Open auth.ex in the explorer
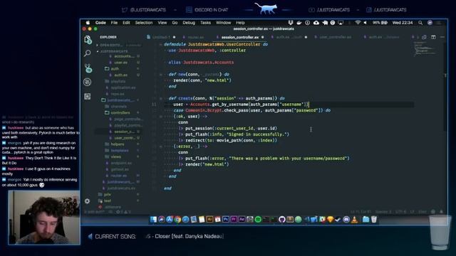Image resolution: width=456 pixels, height=256 pixels. coord(120,75)
